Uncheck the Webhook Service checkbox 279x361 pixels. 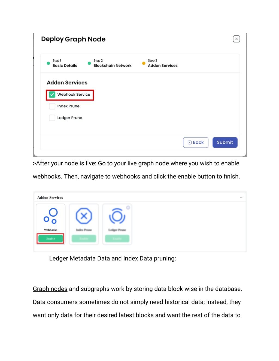point(52,95)
